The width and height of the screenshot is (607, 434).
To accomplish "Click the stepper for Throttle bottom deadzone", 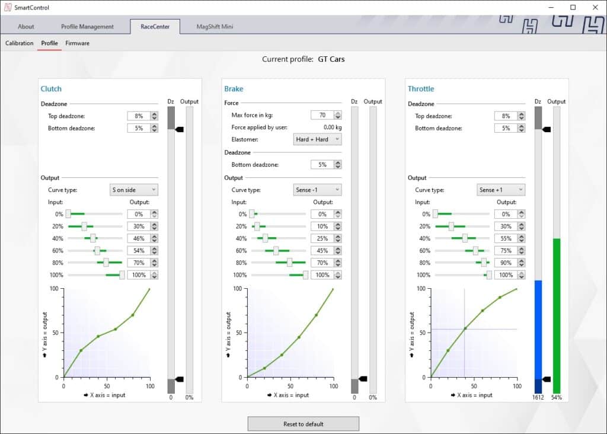I will (522, 128).
